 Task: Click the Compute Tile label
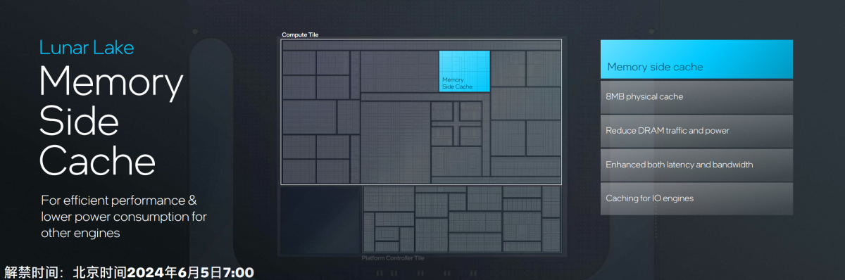click(301, 34)
